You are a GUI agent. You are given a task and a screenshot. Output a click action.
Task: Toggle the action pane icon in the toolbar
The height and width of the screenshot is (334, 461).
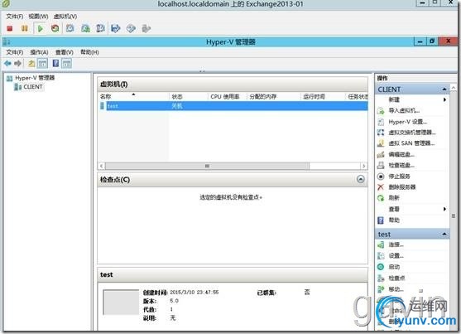pos(67,63)
